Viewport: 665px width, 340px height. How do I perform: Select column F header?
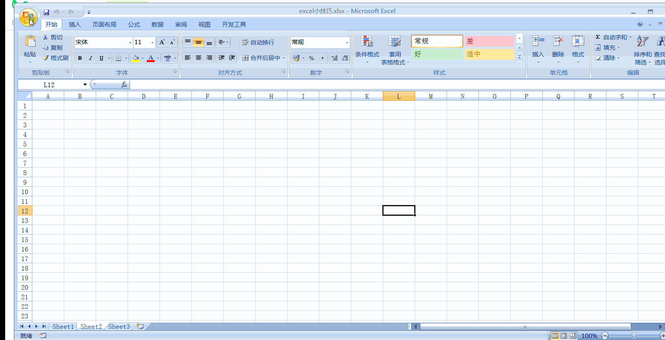pyautogui.click(x=207, y=96)
